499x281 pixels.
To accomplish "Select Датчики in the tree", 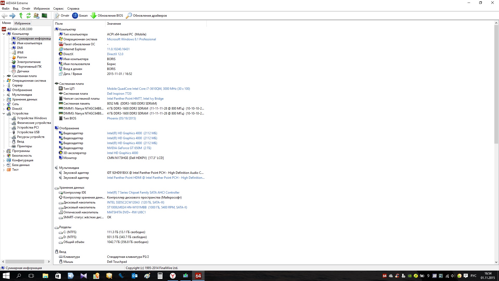I will point(23,71).
